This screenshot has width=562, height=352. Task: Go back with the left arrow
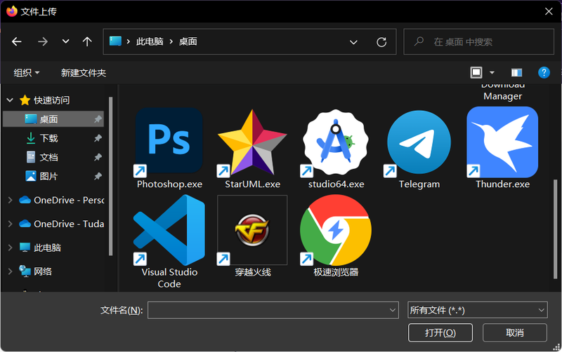[x=16, y=42]
